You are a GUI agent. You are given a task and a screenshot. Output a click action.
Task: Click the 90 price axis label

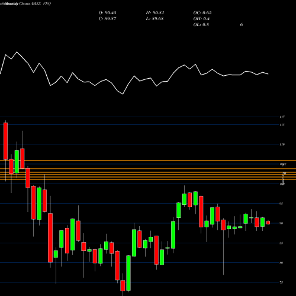point(281,223)
